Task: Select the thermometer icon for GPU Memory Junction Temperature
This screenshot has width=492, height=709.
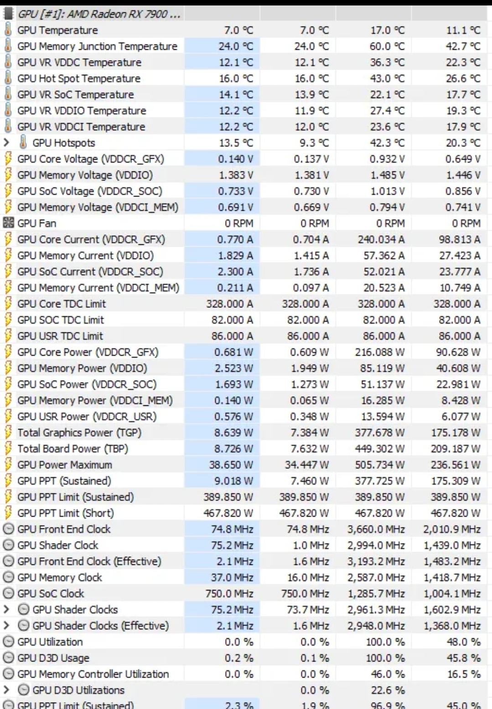Action: (8, 46)
